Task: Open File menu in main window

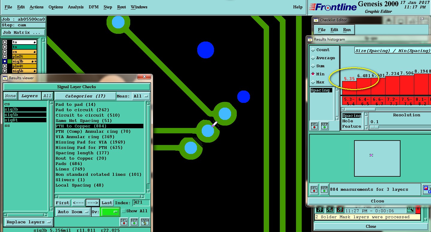Action: click(8, 7)
